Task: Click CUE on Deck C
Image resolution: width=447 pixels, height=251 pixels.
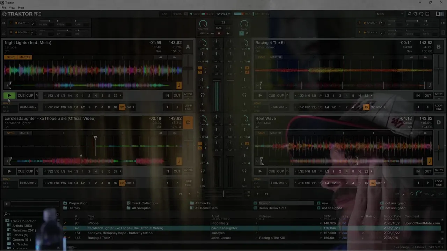Action: (x=21, y=171)
